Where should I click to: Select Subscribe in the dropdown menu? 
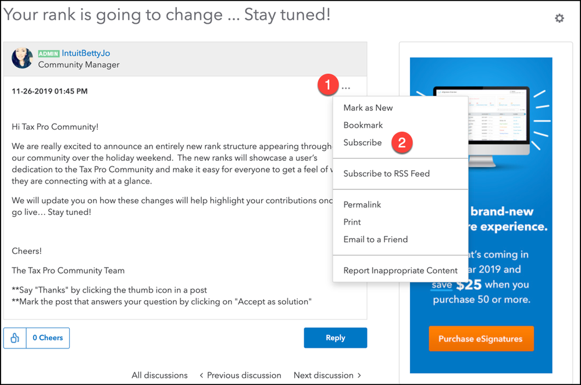(x=362, y=142)
